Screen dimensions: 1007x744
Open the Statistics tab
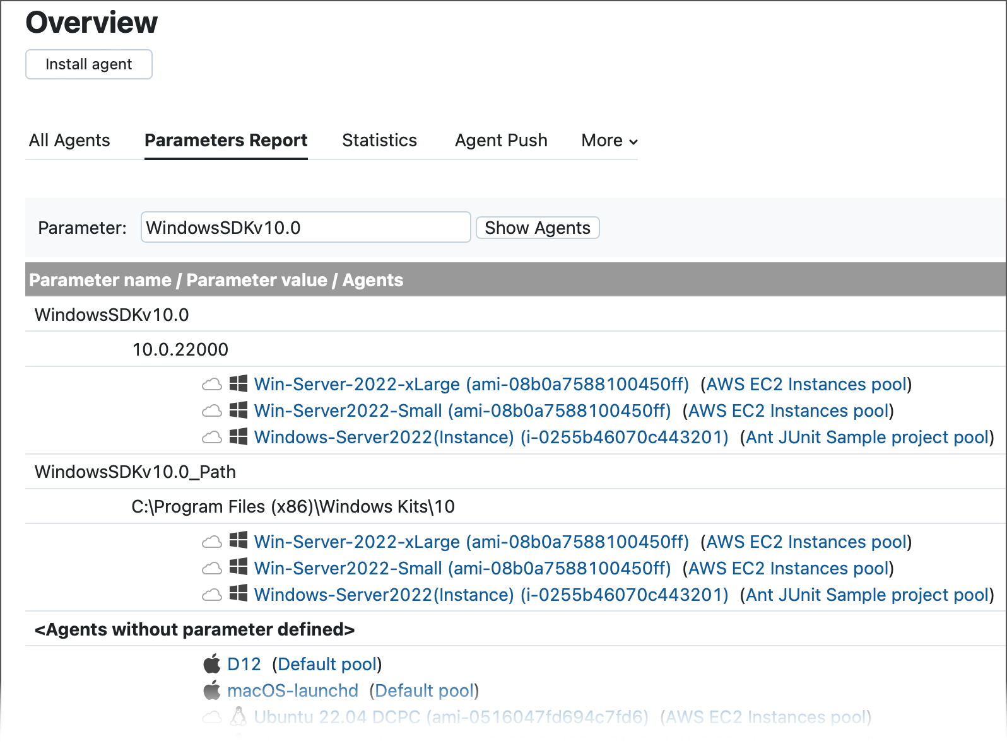(379, 141)
